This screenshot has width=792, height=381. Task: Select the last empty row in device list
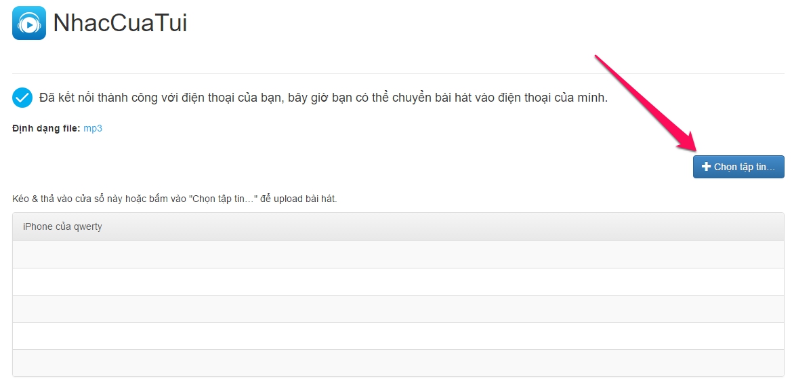(398, 363)
